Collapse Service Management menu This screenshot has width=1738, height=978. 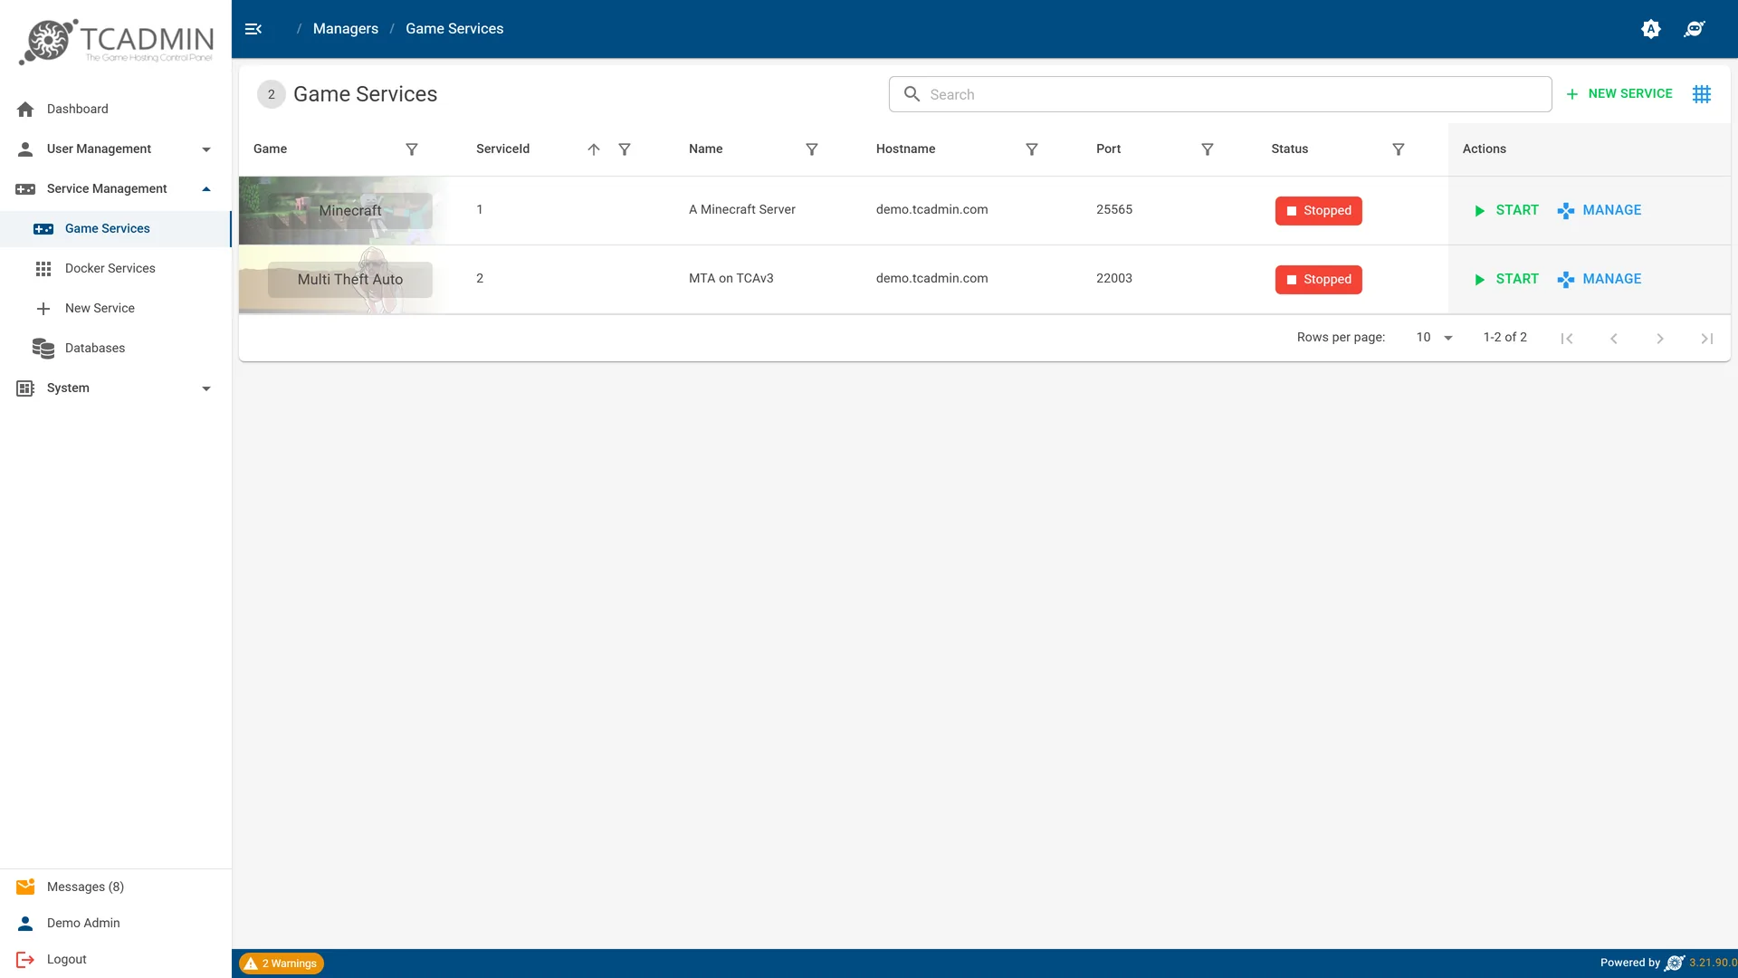tap(116, 188)
